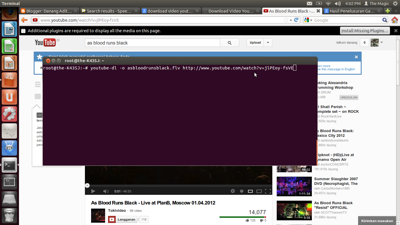Mute the YouTube video player
The width and height of the screenshot is (400, 225).
106,191
